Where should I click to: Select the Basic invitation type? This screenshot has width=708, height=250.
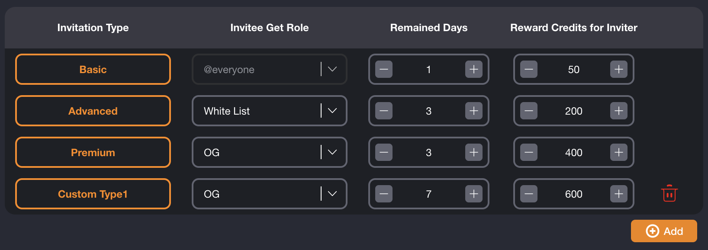point(93,69)
